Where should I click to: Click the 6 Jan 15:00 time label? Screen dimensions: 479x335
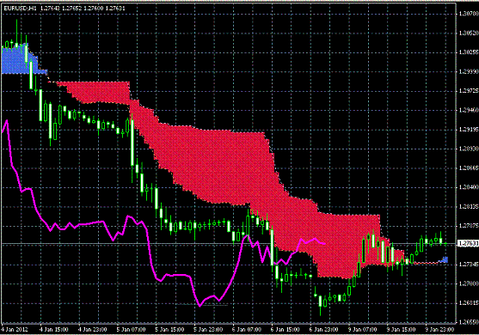coord(285,330)
